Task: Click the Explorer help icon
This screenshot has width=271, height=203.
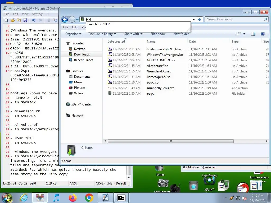Action: (263, 34)
